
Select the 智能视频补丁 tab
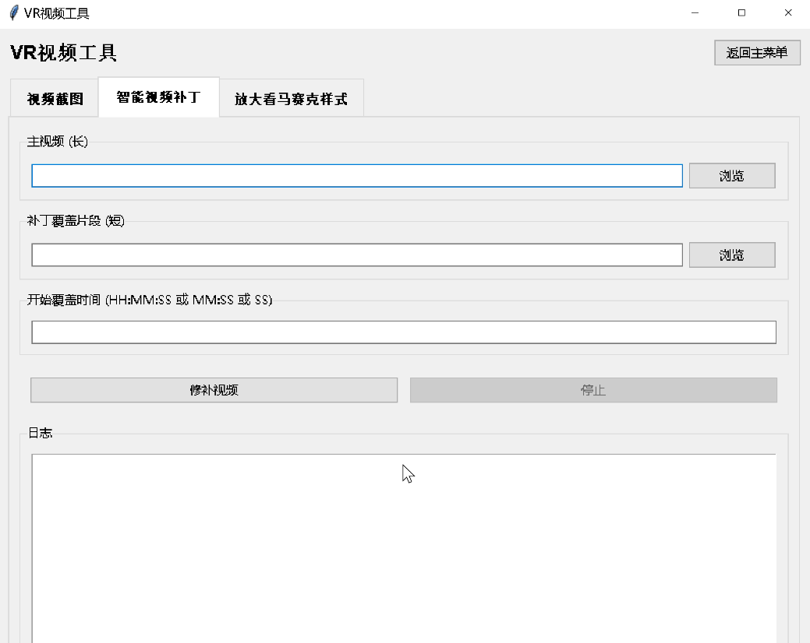tap(158, 97)
